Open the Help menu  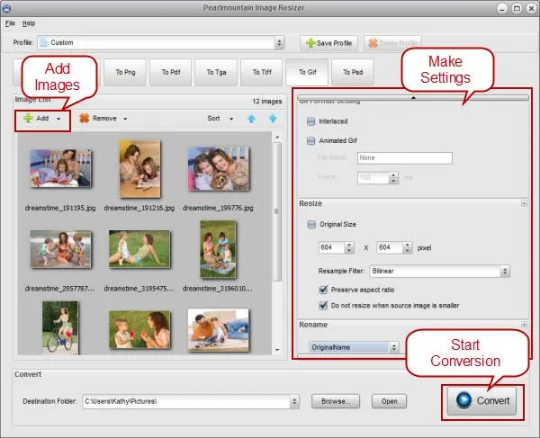(29, 23)
